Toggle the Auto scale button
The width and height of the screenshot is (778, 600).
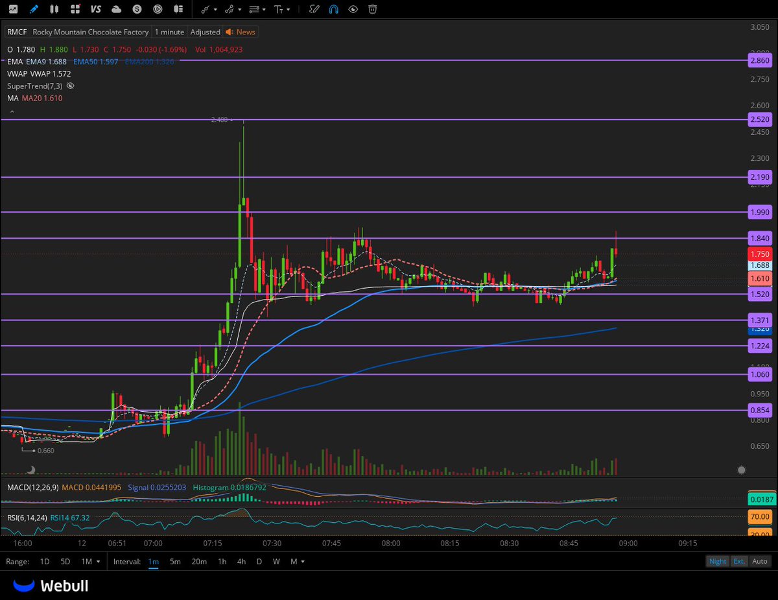pyautogui.click(x=760, y=561)
